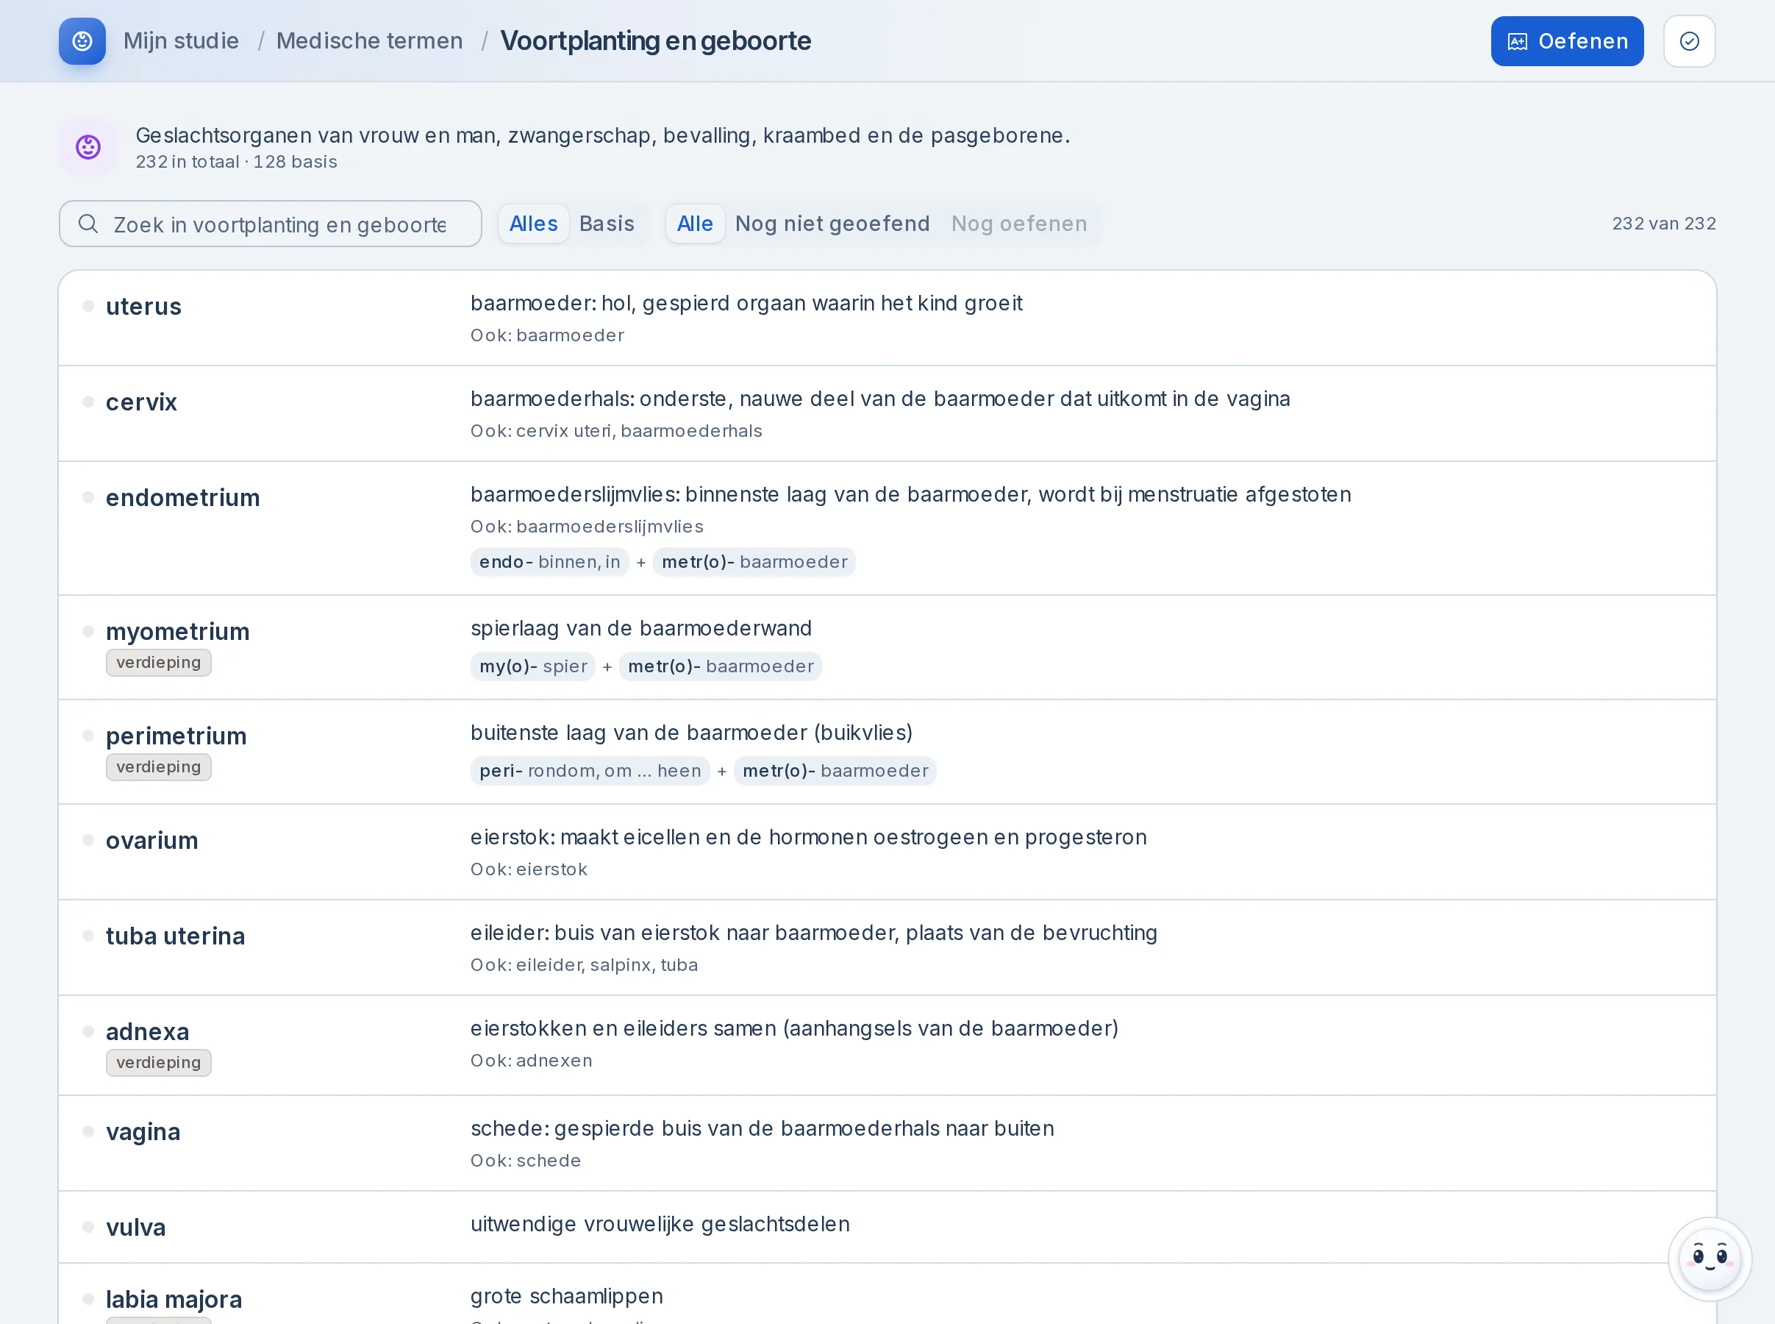
Task: Click the 'spierlaag van de baarmoederwand' definition
Action: 640,628
